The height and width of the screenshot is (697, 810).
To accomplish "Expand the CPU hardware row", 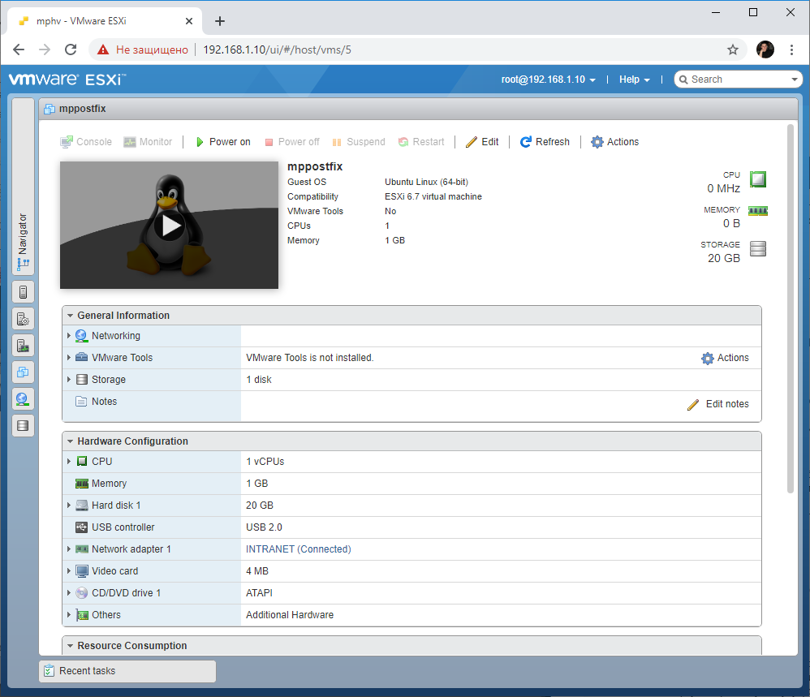I will [x=69, y=462].
